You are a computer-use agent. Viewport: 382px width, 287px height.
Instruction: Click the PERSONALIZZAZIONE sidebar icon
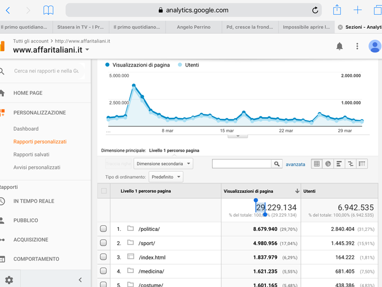pyautogui.click(x=2, y=113)
